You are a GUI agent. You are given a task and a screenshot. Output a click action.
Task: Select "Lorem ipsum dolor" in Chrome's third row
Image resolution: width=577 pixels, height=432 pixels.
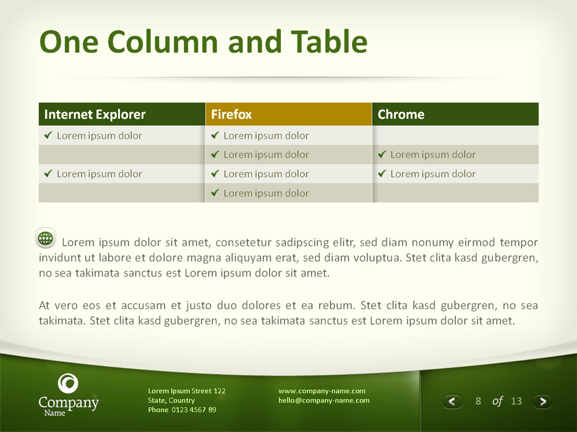pos(433,174)
